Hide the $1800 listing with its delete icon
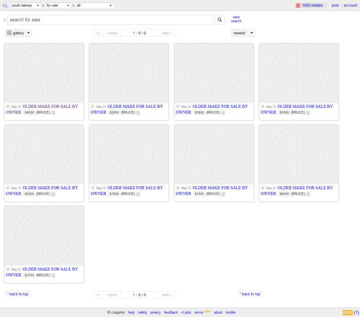360x317 pixels. [x=138, y=194]
